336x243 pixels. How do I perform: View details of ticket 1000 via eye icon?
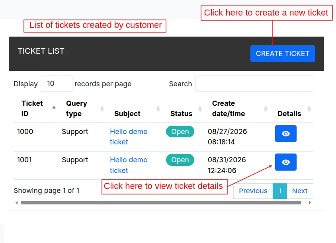[286, 134]
